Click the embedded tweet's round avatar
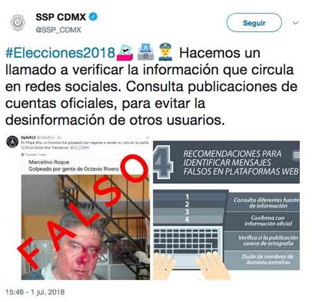315x302 pixels. (x=13, y=142)
